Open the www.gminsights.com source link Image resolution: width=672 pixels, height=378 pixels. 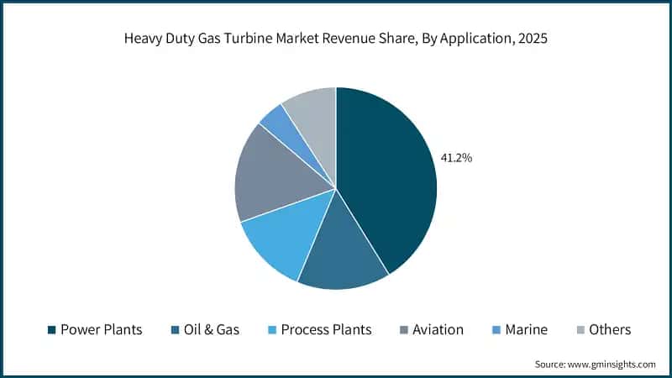tap(612, 365)
